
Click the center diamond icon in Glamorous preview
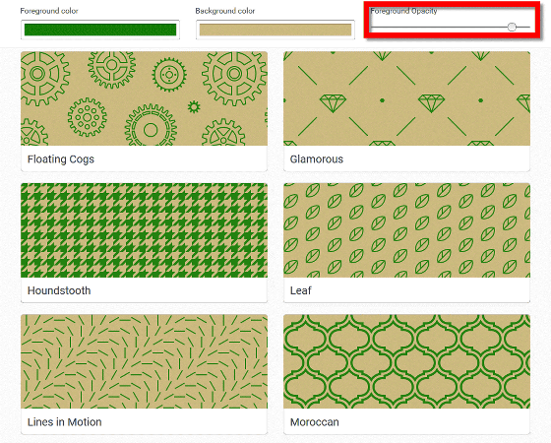(431, 103)
